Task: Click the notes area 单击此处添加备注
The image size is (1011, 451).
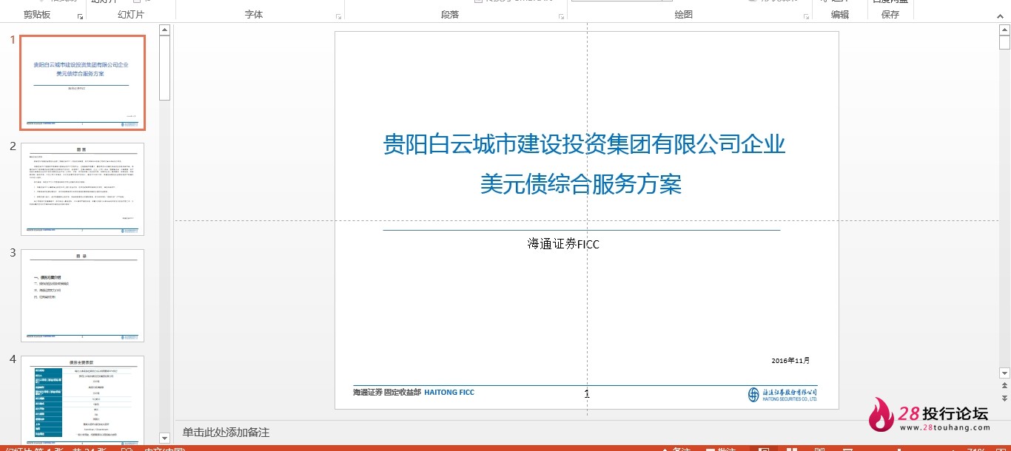Action: [x=226, y=433]
